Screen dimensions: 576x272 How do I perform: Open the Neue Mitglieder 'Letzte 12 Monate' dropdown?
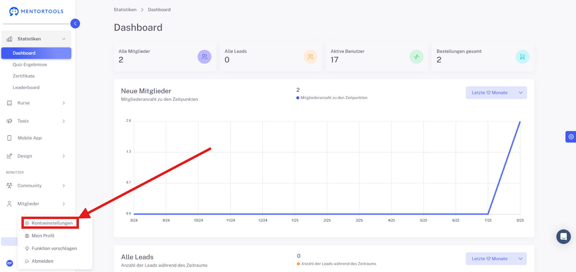496,93
